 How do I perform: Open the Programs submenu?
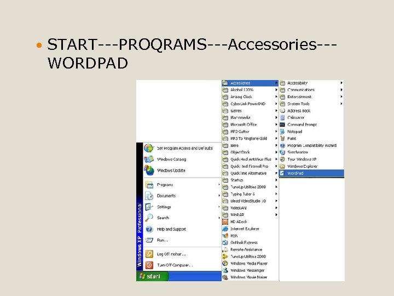(x=182, y=185)
